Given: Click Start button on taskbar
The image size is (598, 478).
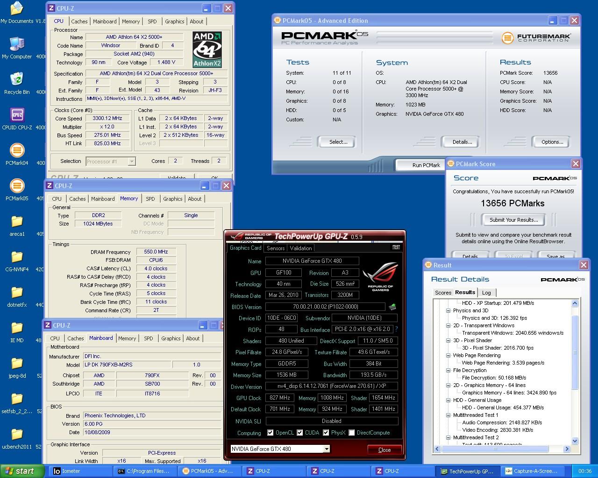Looking at the screenshot, I should click(x=22, y=471).
